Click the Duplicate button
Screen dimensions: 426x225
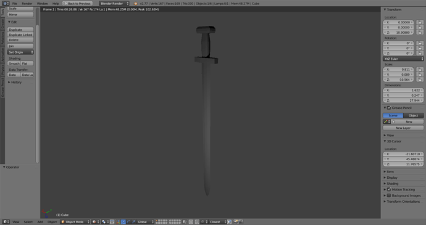20,30
